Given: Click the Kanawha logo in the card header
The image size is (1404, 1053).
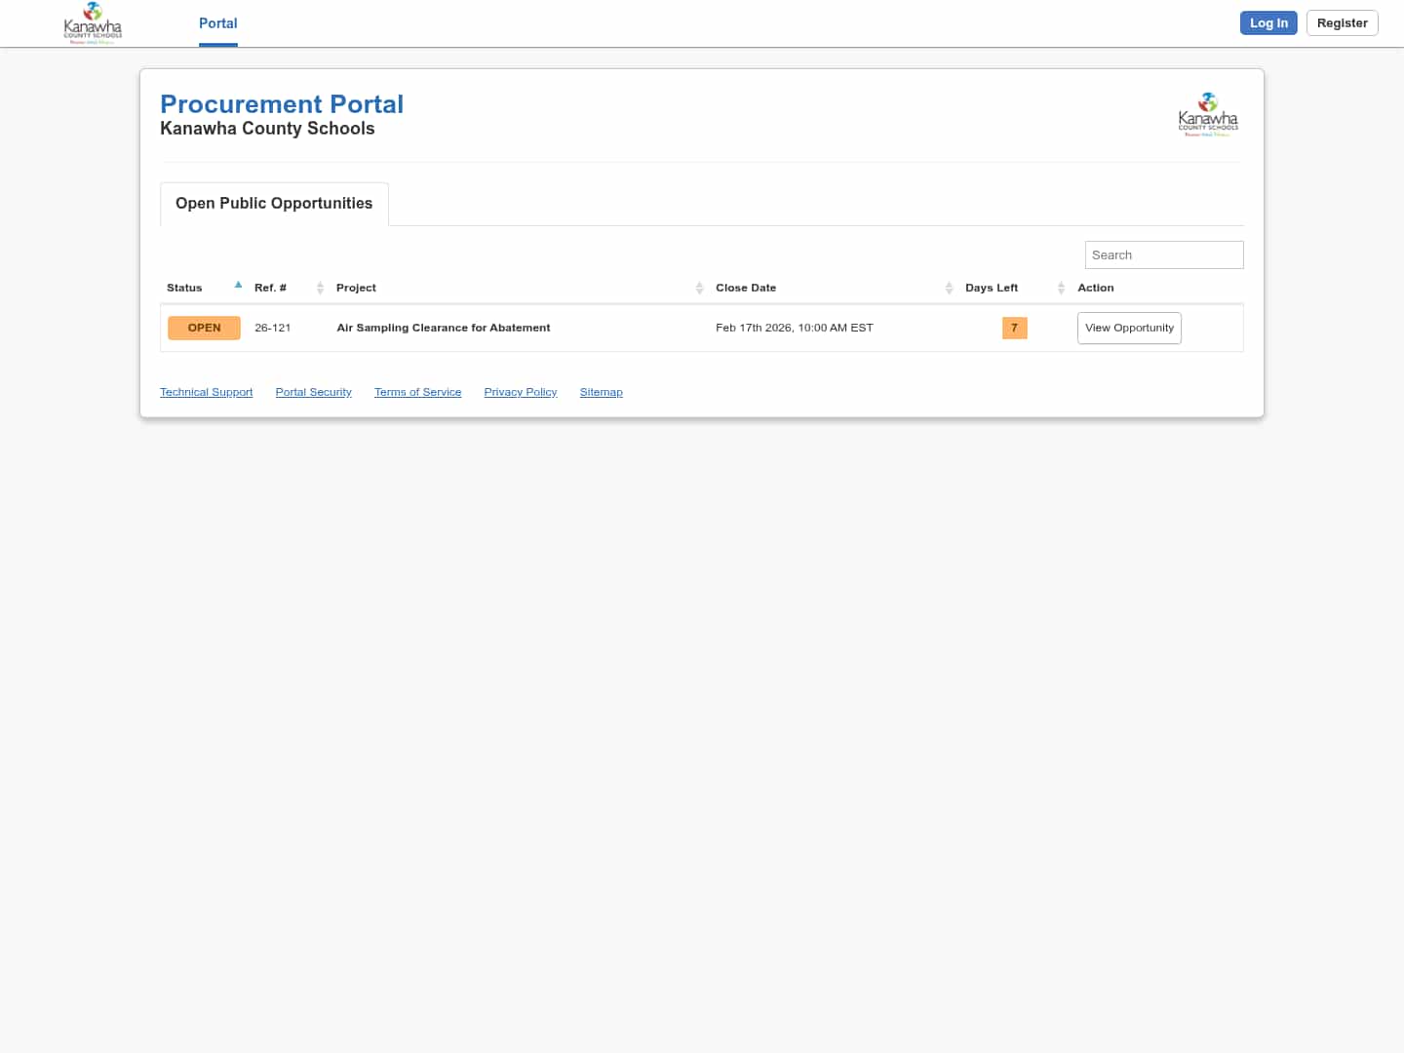Looking at the screenshot, I should click(x=1209, y=114).
